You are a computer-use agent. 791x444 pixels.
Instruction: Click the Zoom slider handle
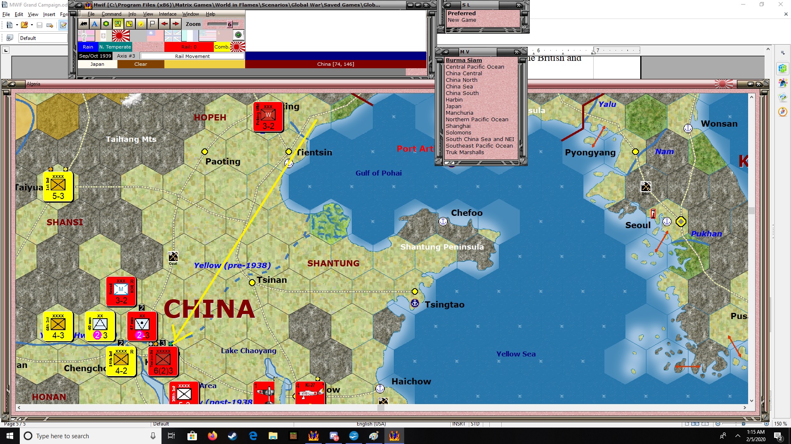[x=230, y=24]
